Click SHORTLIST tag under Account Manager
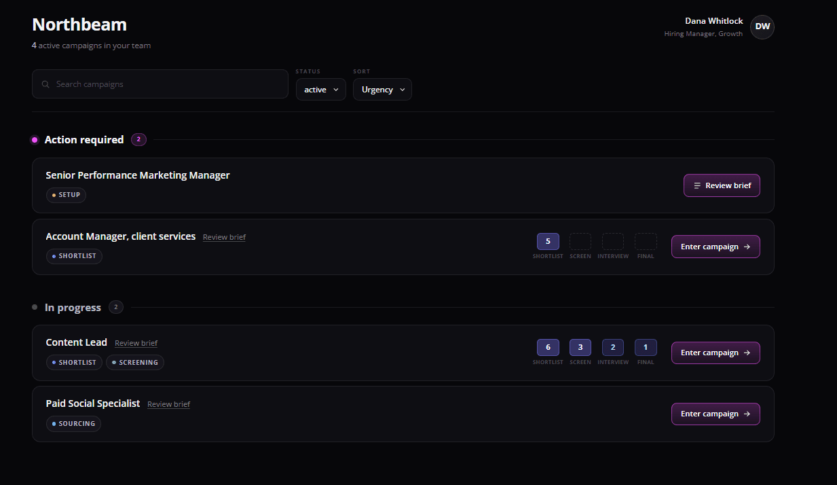This screenshot has width=837, height=485. [74, 256]
